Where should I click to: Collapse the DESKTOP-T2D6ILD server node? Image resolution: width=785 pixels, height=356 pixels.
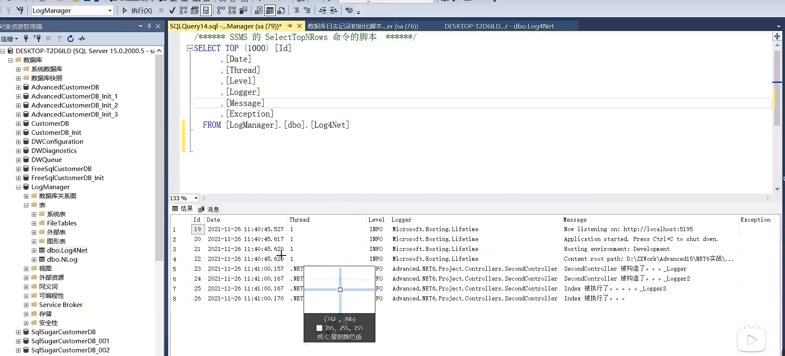(3, 51)
